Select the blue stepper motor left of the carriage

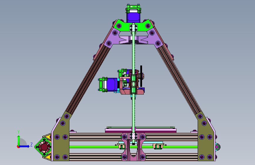tap(112, 85)
